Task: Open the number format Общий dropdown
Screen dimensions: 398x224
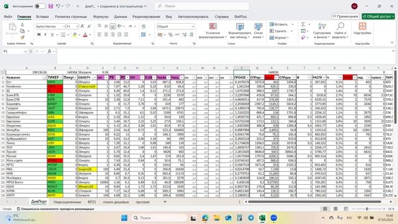Action: (x=192, y=26)
